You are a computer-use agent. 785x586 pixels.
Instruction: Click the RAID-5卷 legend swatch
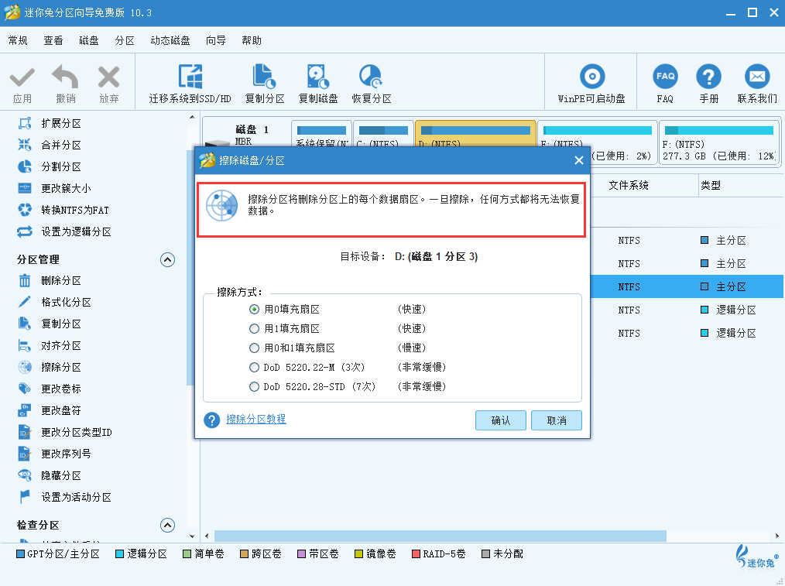[416, 554]
